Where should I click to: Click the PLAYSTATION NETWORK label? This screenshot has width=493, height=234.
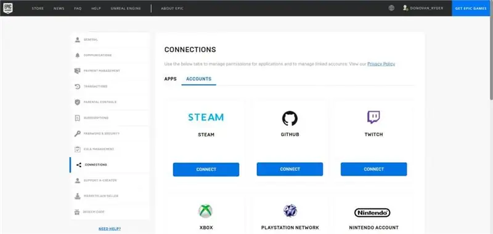(290, 228)
